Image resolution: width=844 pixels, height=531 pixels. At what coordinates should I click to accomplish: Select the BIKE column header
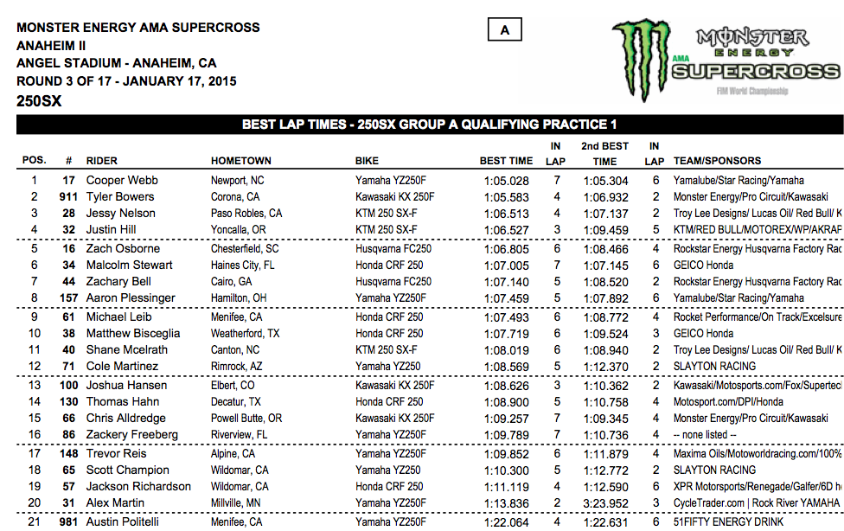point(367,161)
